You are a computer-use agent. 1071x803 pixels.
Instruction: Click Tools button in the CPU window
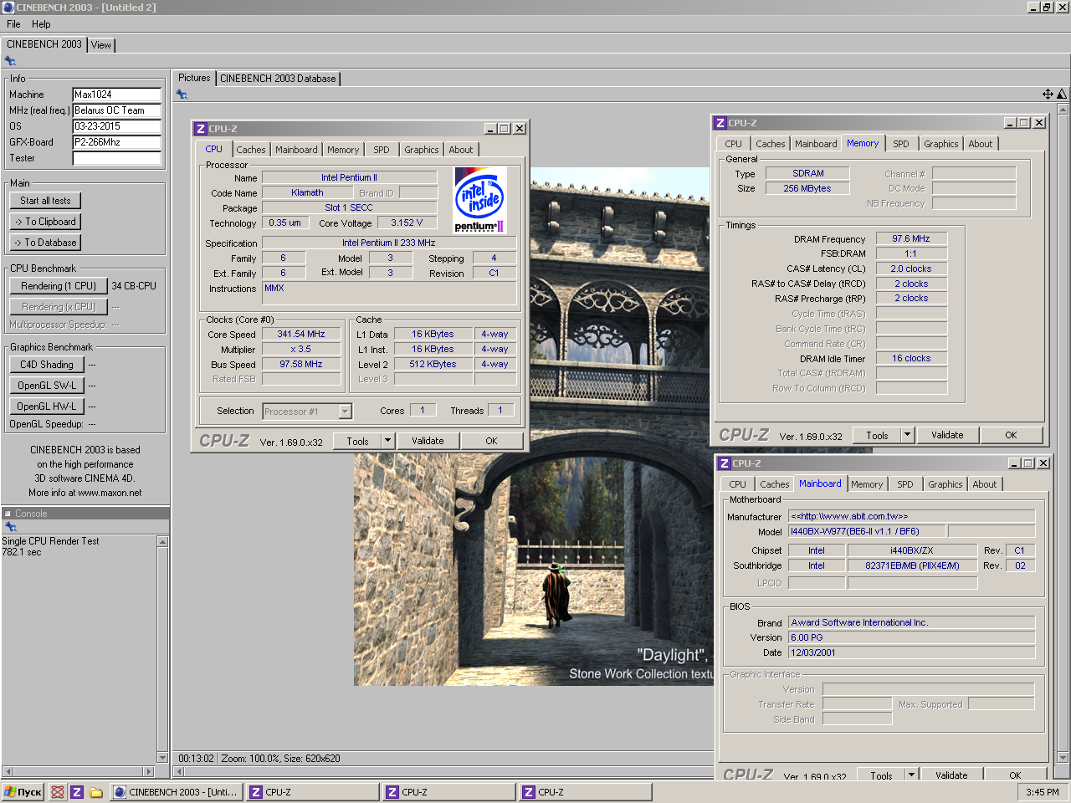(357, 441)
